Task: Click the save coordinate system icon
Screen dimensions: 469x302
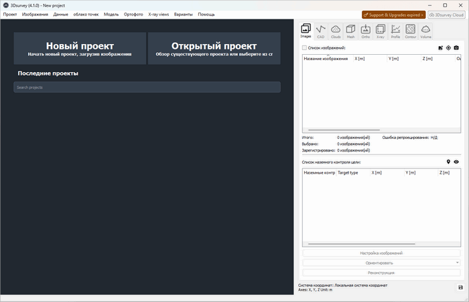Action: coord(460,287)
